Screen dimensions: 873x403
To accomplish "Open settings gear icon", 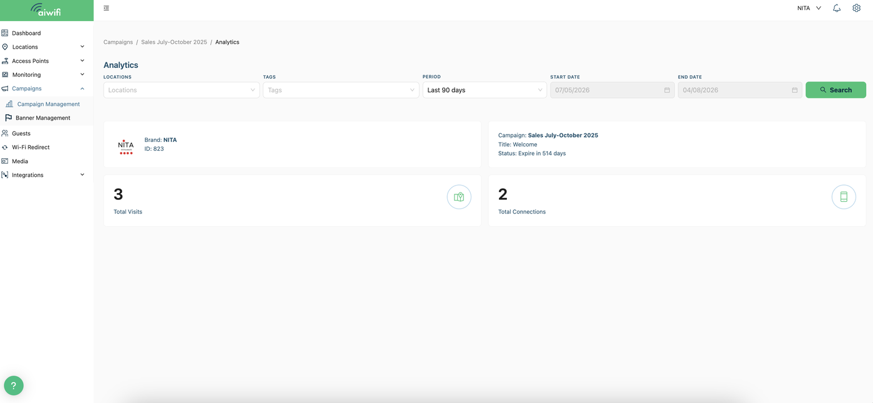I will [856, 8].
